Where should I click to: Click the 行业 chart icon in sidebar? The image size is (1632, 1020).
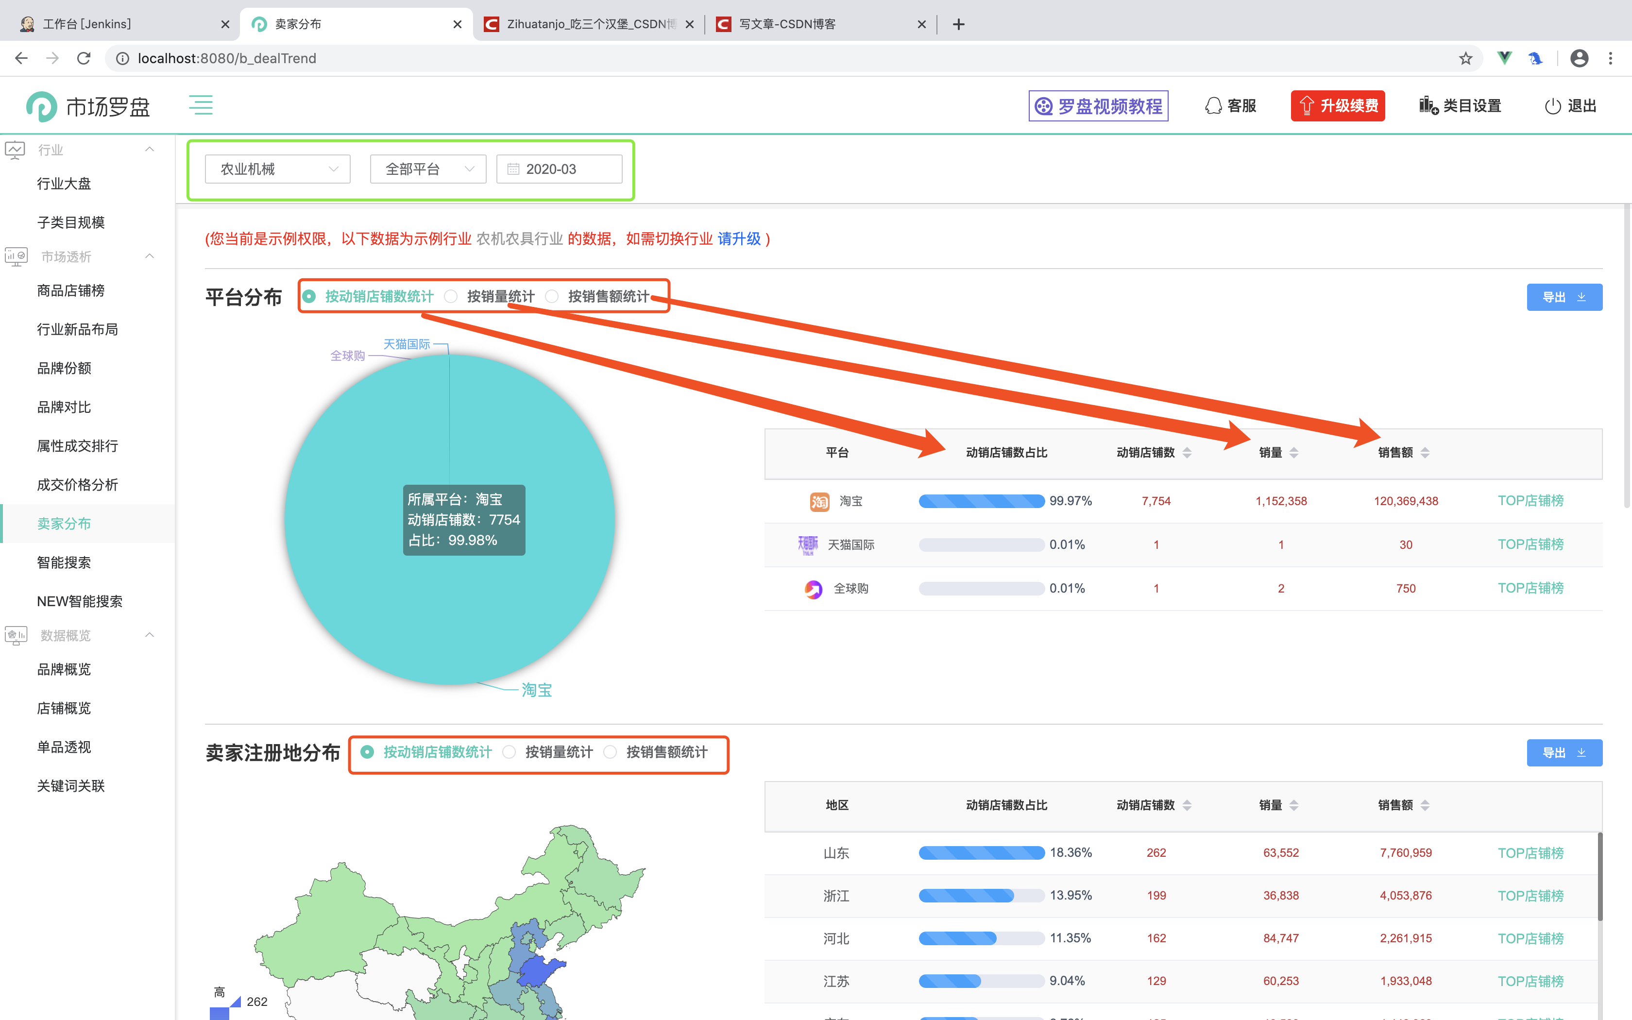[x=15, y=150]
